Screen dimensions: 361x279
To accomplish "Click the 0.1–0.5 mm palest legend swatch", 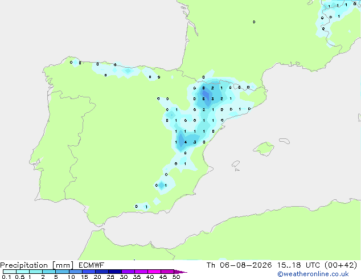I will 10,272.
